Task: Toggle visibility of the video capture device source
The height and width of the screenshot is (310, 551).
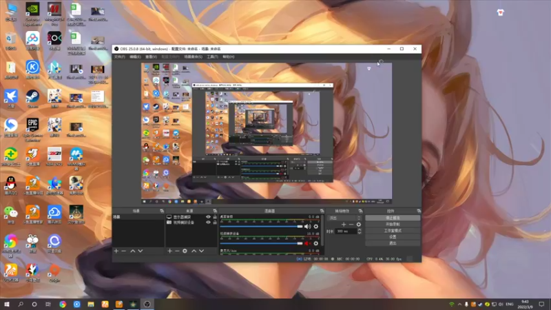Action: point(208,223)
